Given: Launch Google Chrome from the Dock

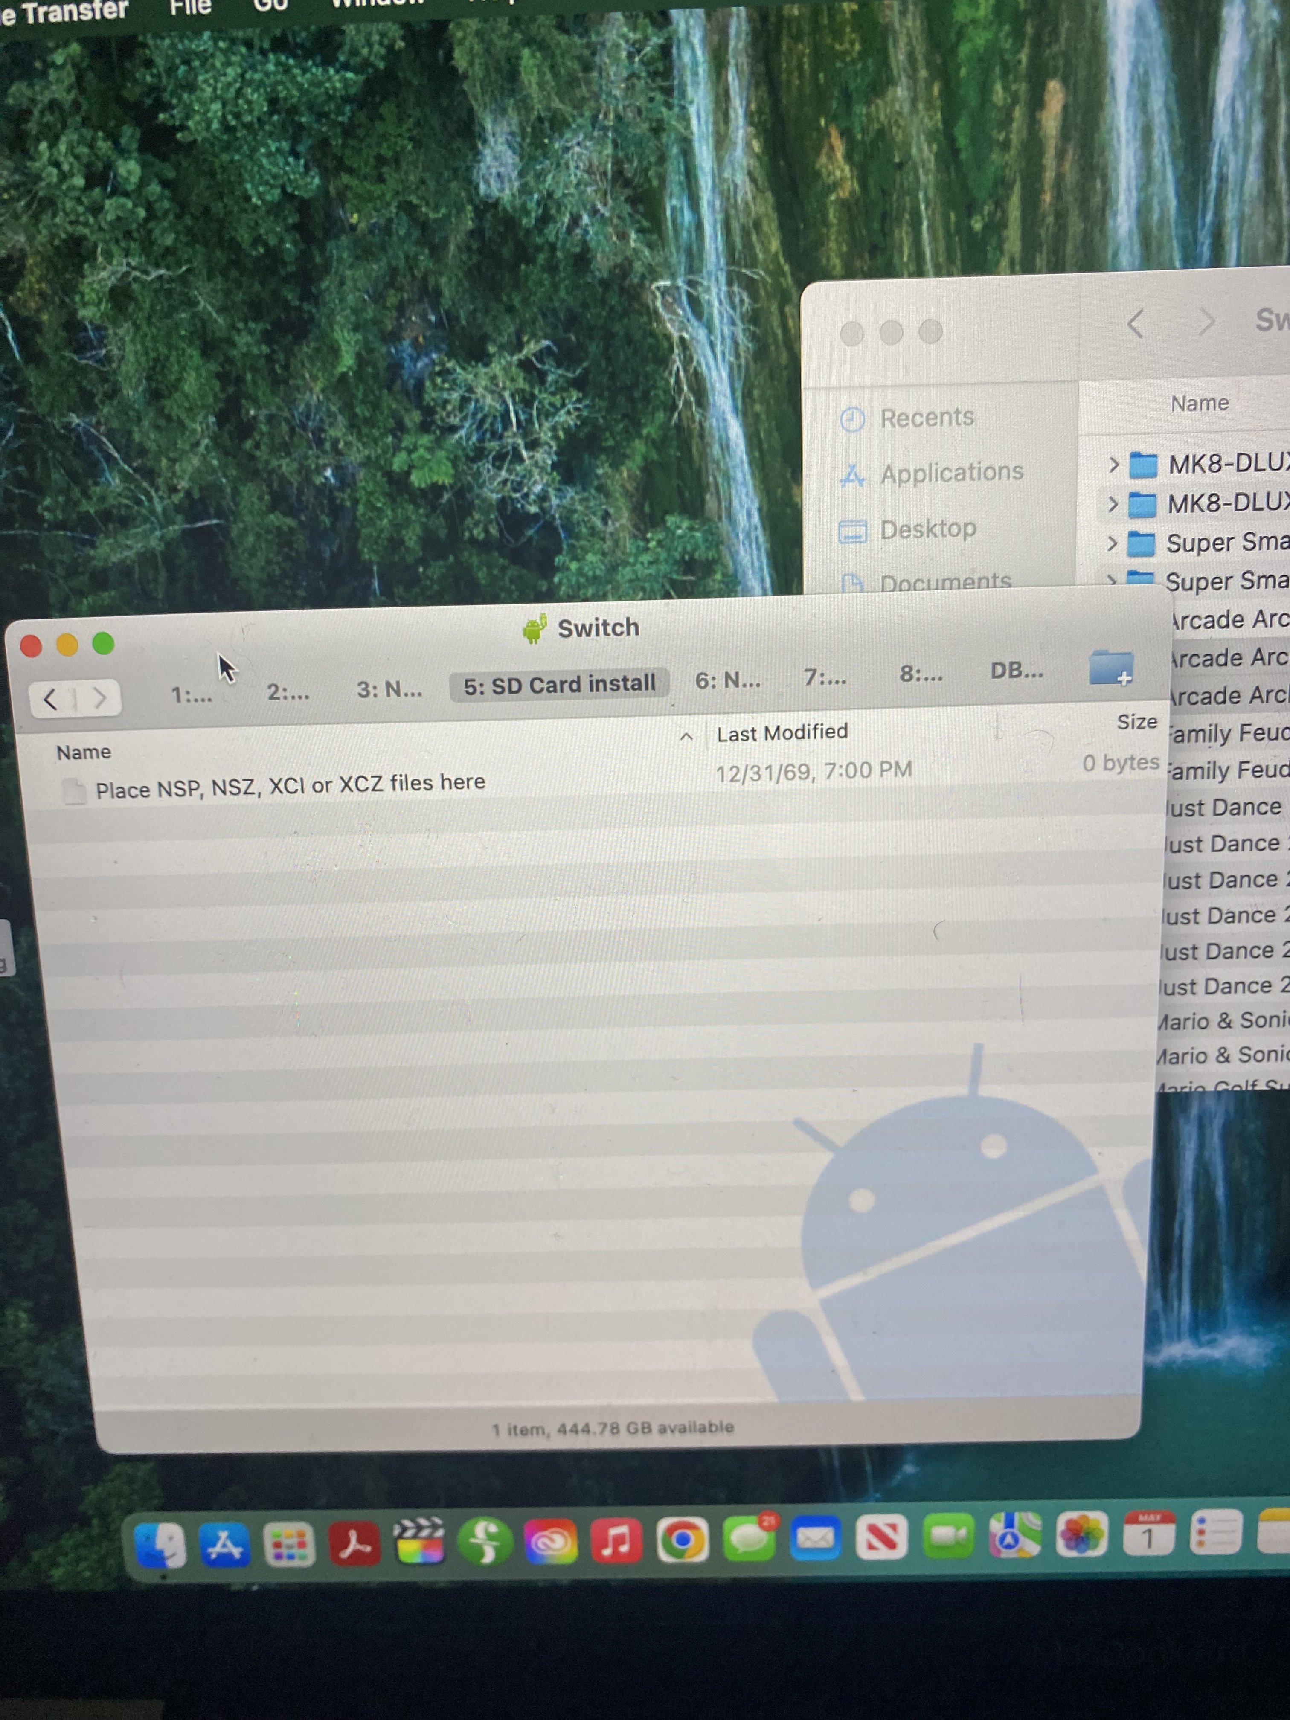Looking at the screenshot, I should (683, 1539).
